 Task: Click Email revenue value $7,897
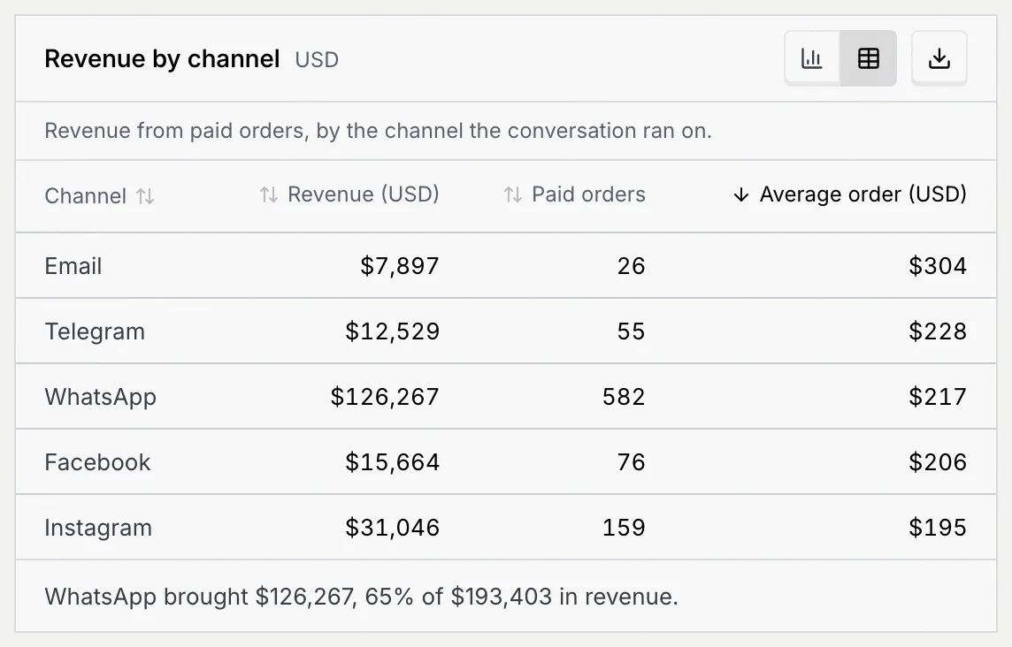[x=400, y=266]
